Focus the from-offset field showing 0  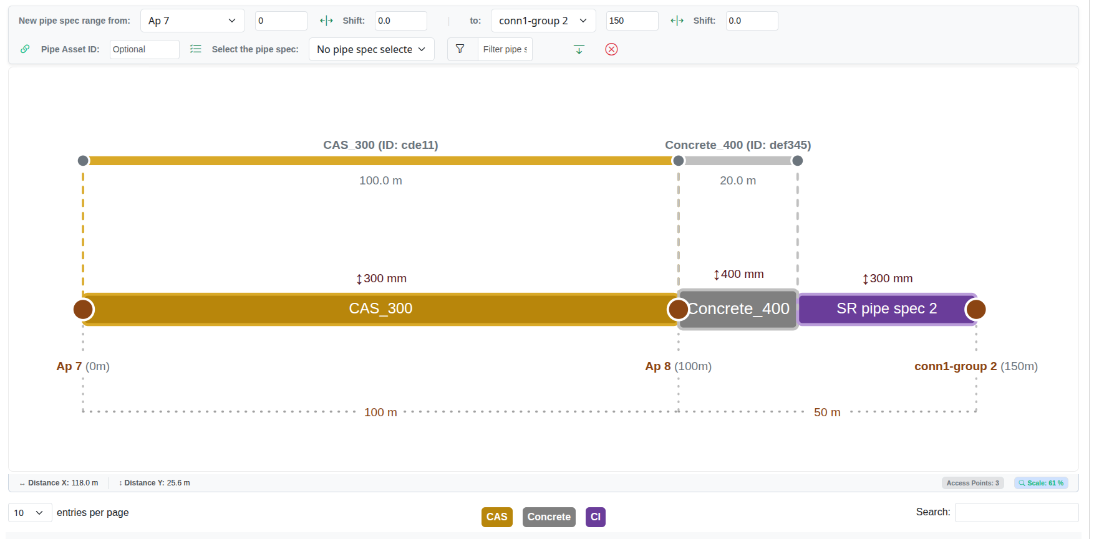coord(281,21)
